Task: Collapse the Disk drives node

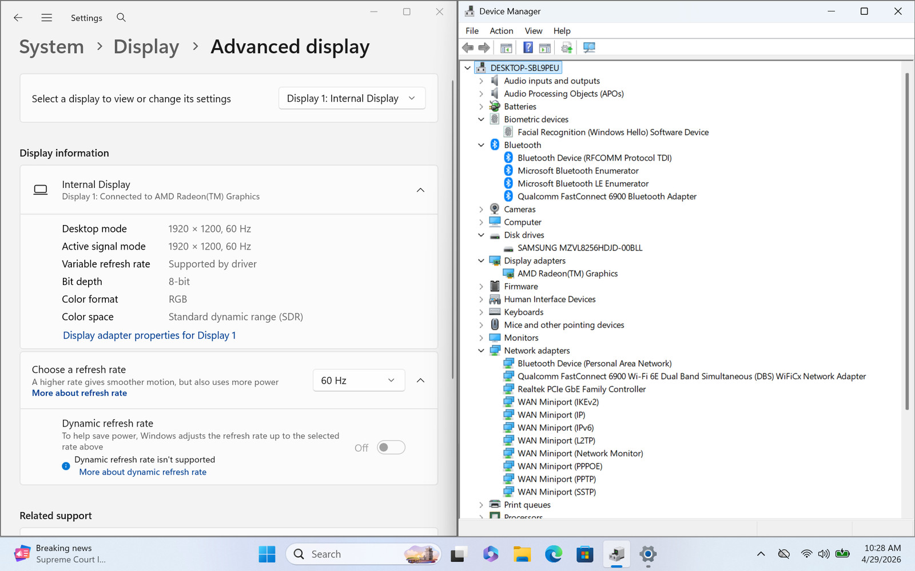Action: tap(482, 235)
